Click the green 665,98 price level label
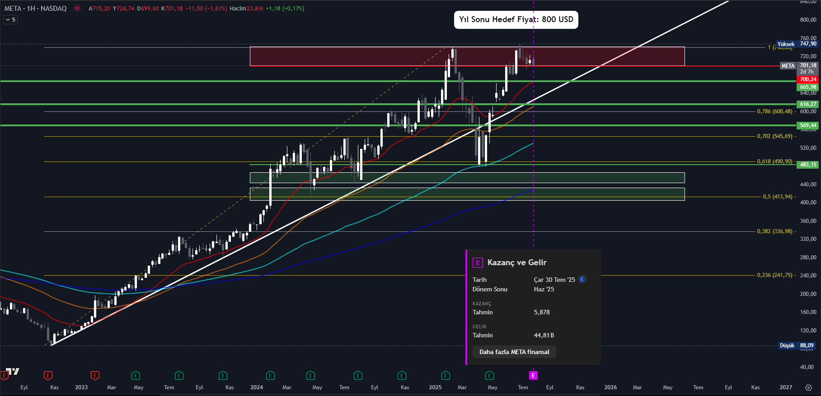The height and width of the screenshot is (396, 821). tap(808, 87)
